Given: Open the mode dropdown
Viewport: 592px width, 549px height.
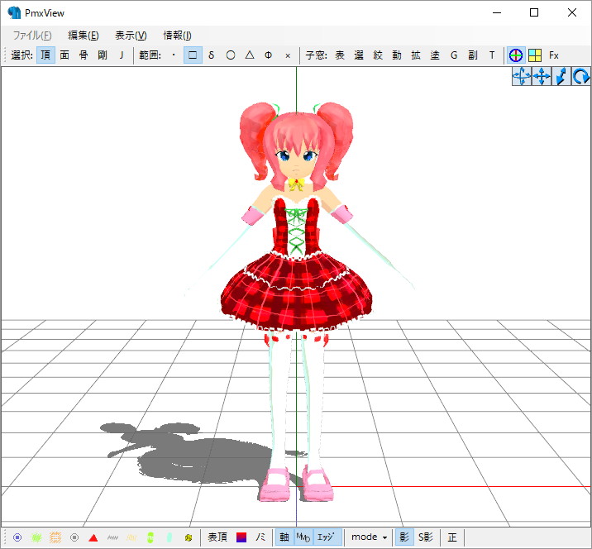Looking at the screenshot, I should click(369, 537).
